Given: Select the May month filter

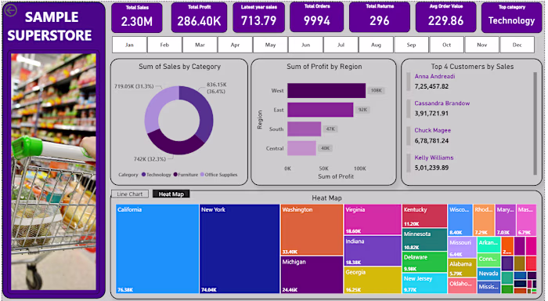Looking at the screenshot, I should click(271, 45).
